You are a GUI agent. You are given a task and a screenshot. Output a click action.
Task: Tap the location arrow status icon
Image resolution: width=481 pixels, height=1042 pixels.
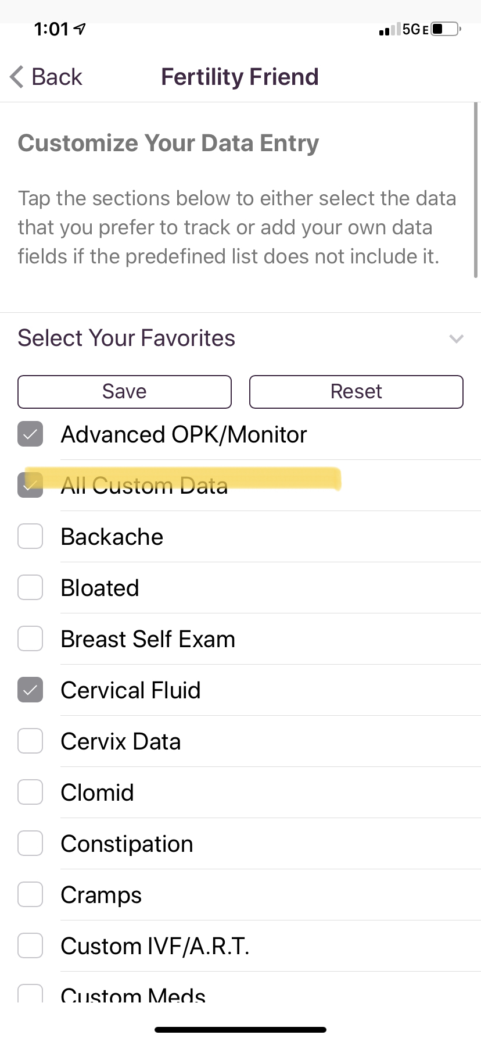[80, 28]
